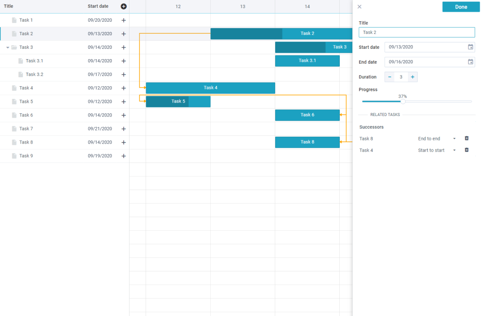Click the Progress slider handle
481x316 pixels.
(403, 102)
